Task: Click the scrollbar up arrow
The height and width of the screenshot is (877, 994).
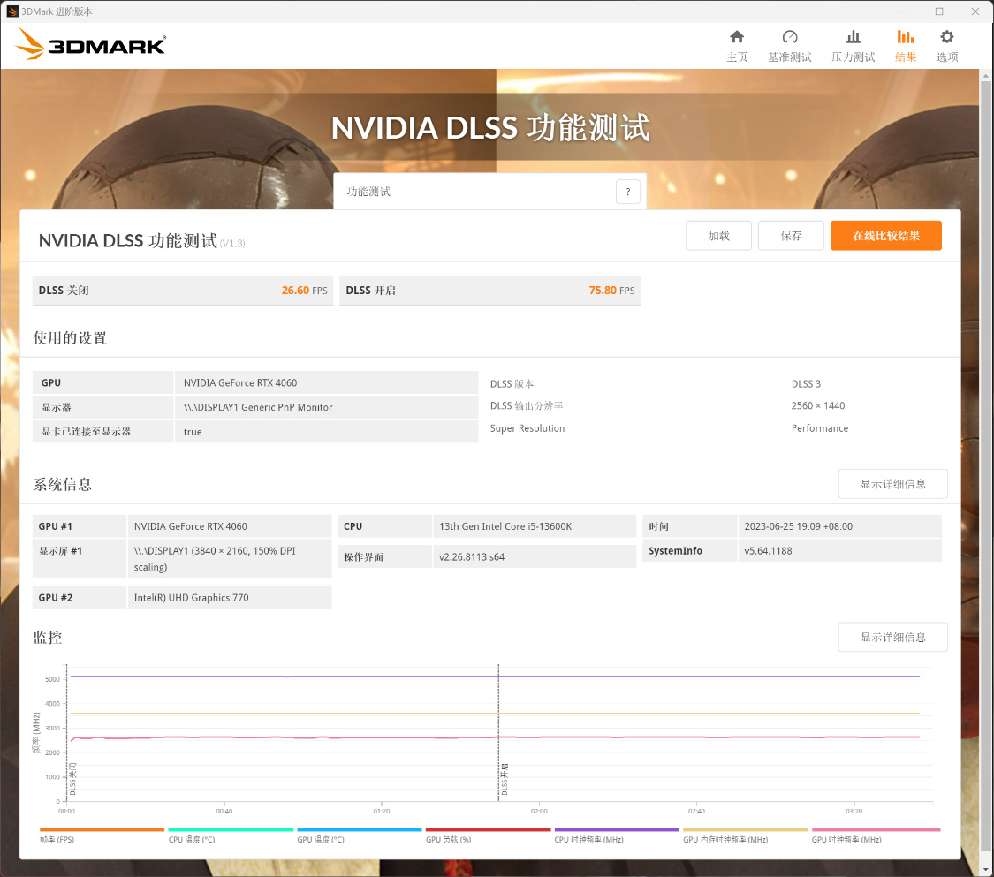Action: (x=985, y=75)
